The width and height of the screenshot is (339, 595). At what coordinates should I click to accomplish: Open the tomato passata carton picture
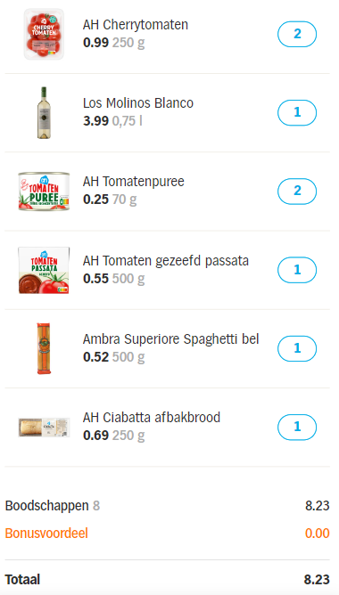pyautogui.click(x=44, y=270)
